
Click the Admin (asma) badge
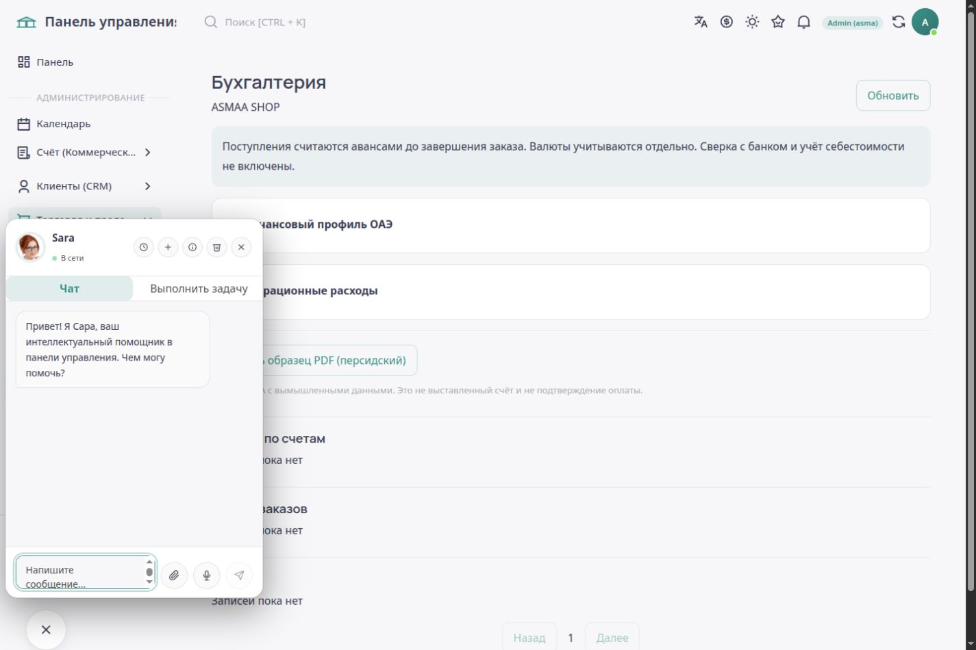tap(853, 23)
